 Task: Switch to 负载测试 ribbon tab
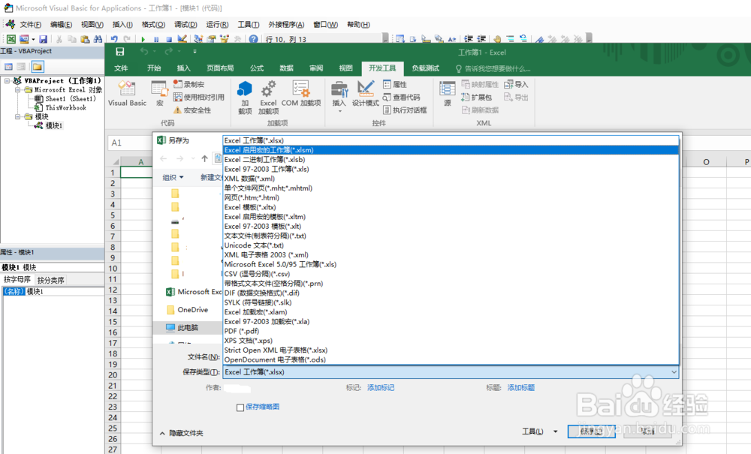click(x=425, y=68)
